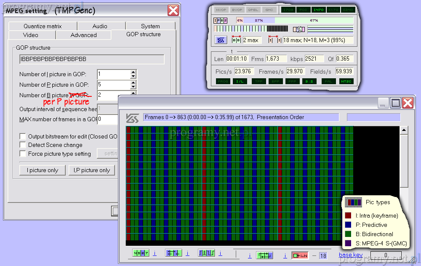Check Force picture type setting
This screenshot has height=266, width=421.
23,154
